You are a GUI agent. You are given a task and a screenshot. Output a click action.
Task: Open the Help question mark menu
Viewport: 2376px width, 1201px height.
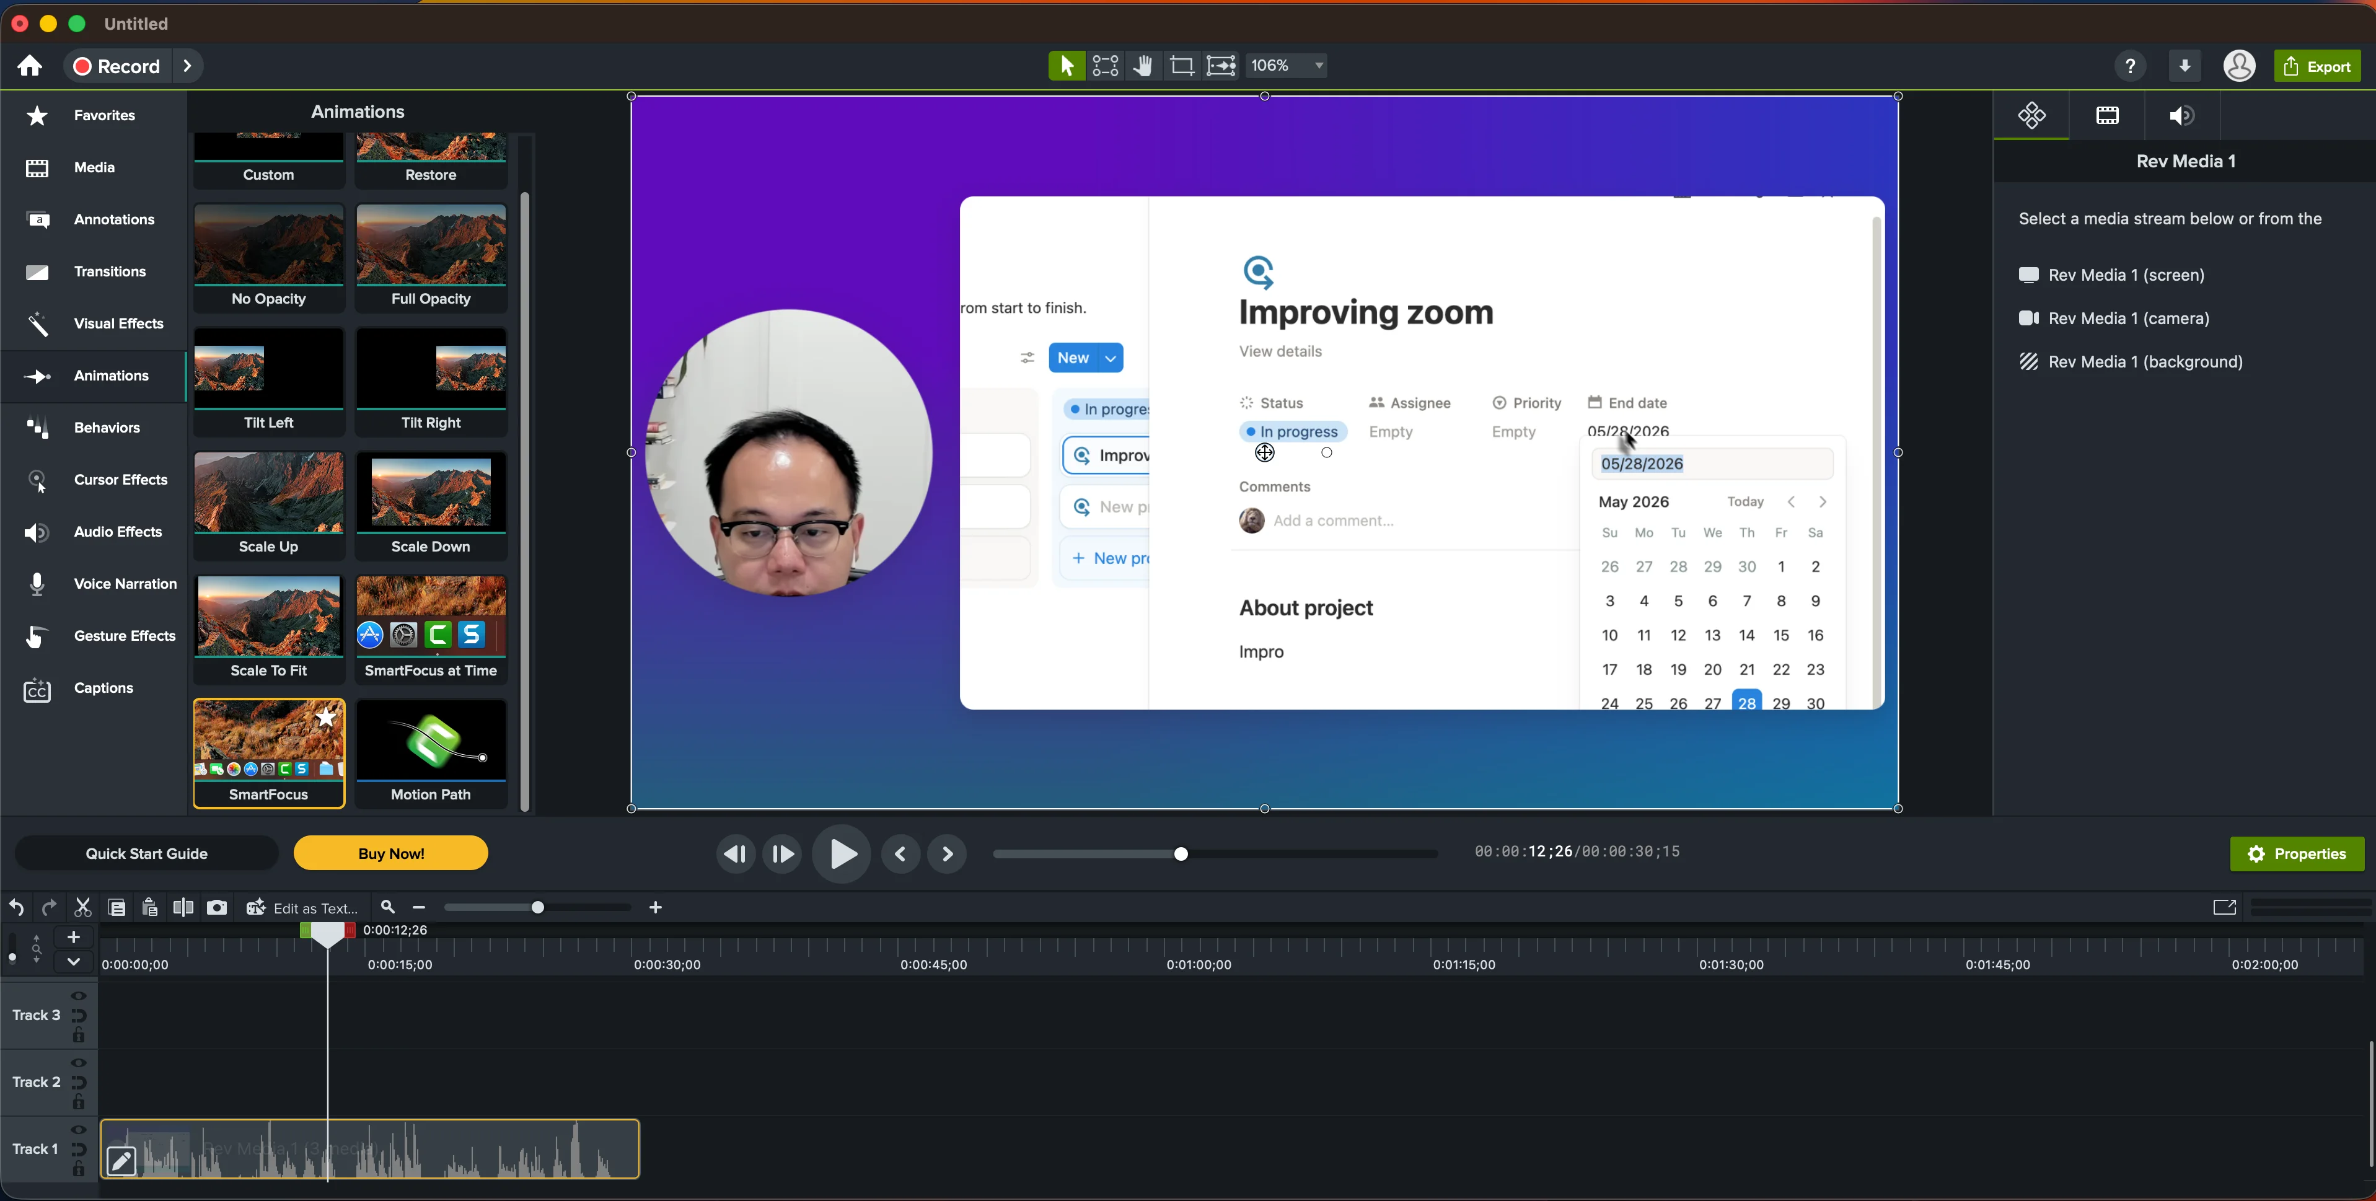click(x=2130, y=66)
